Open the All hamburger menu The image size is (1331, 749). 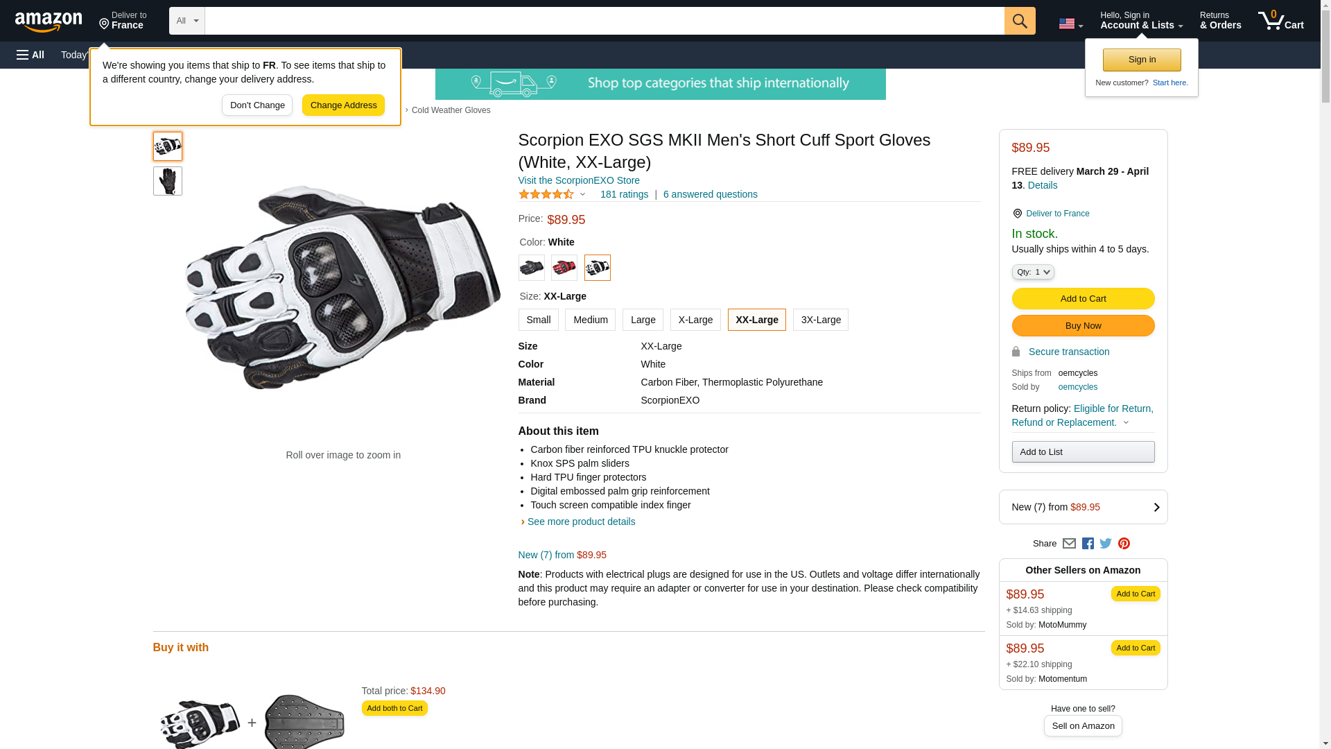(x=31, y=55)
